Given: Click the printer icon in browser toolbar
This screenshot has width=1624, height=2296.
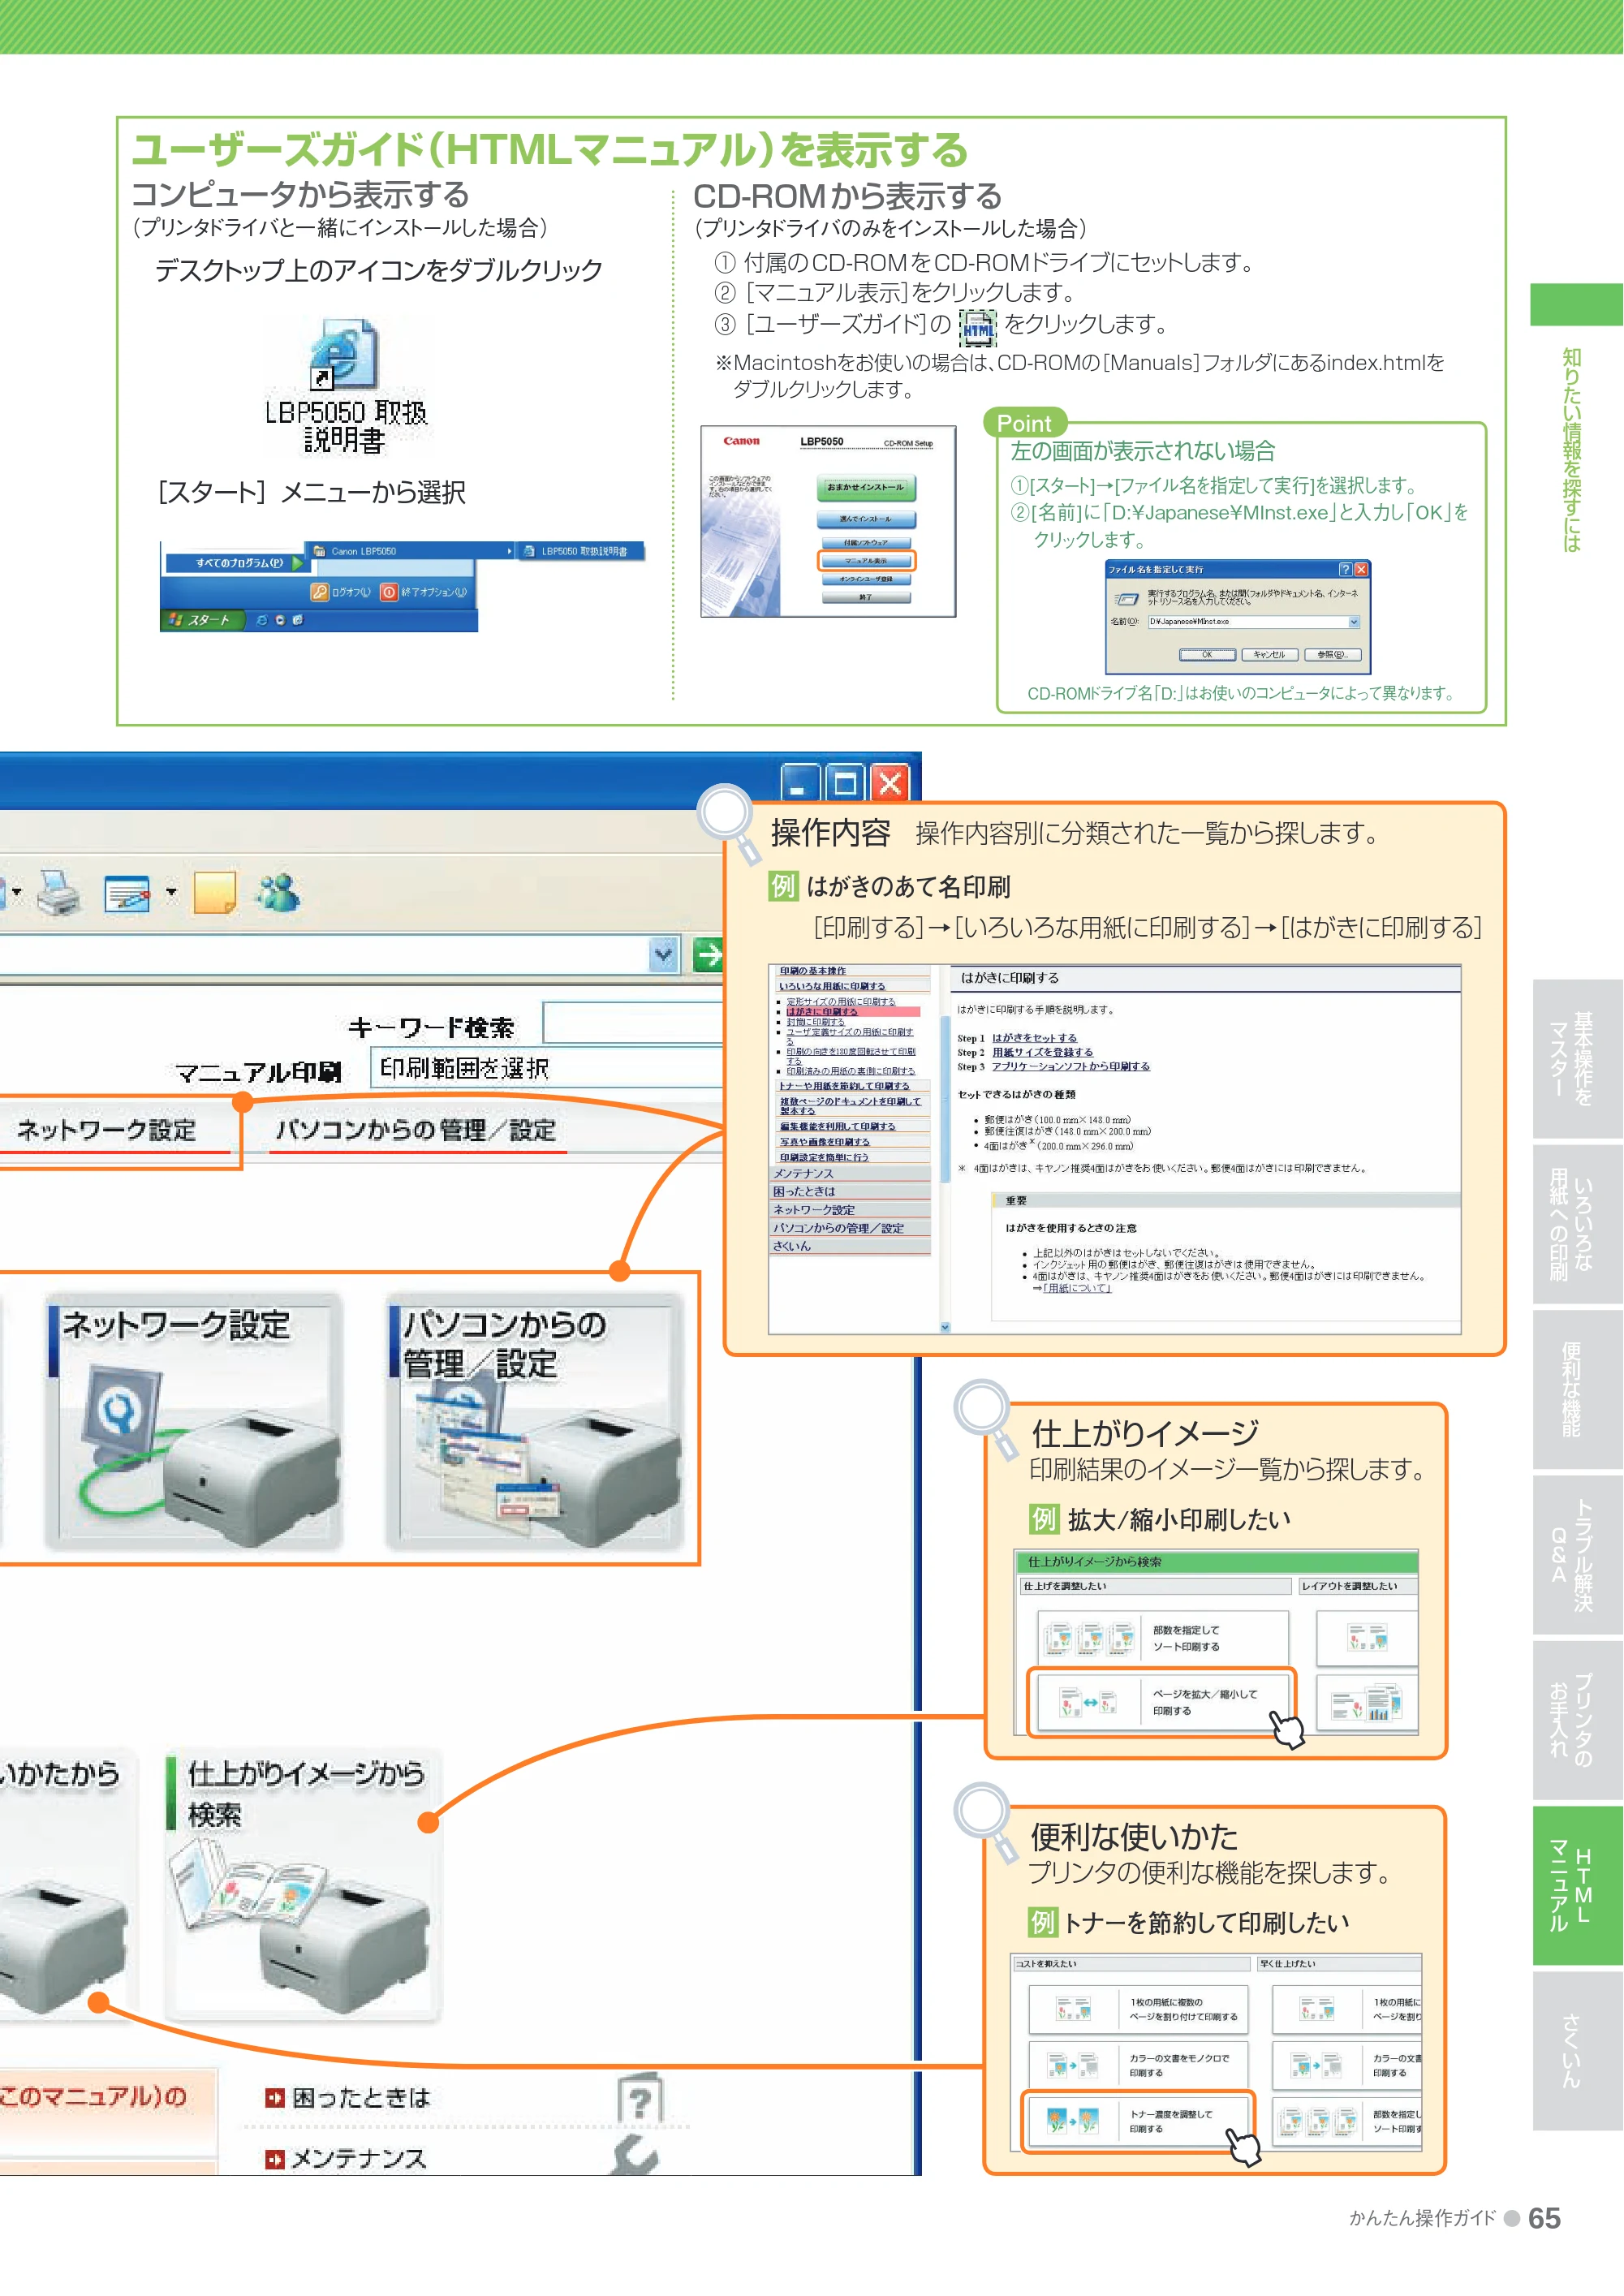Looking at the screenshot, I should pos(59,891).
